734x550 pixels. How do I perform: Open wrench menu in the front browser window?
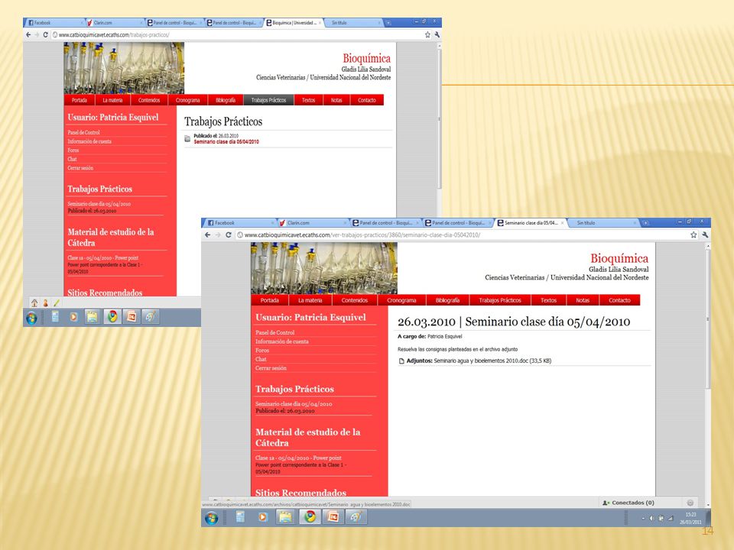click(705, 235)
